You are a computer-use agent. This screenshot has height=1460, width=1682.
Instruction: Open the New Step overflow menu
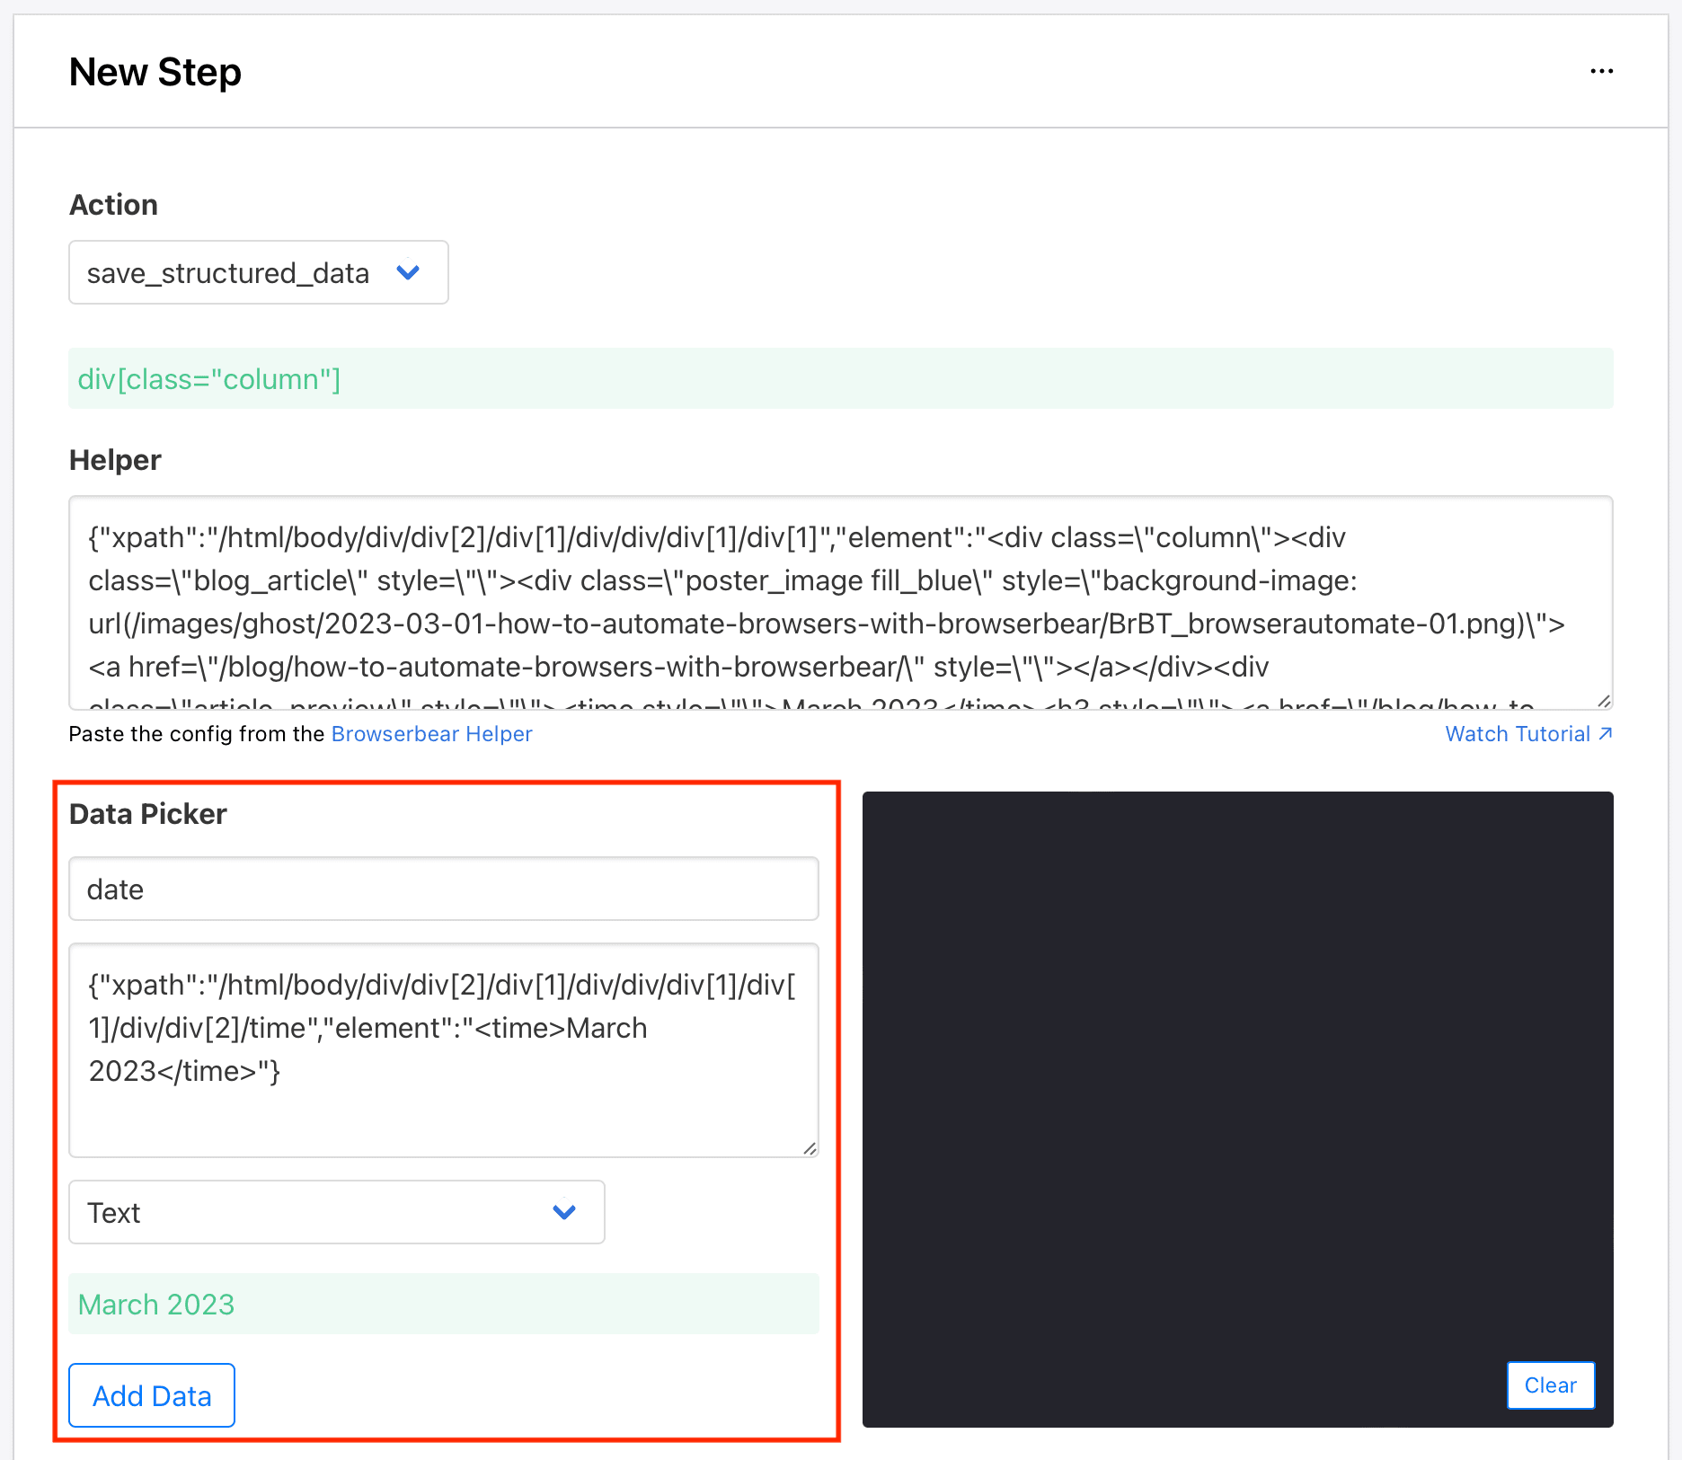1602,71
